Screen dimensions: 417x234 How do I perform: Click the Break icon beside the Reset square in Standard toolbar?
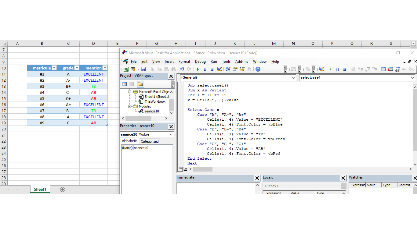pos(205,69)
